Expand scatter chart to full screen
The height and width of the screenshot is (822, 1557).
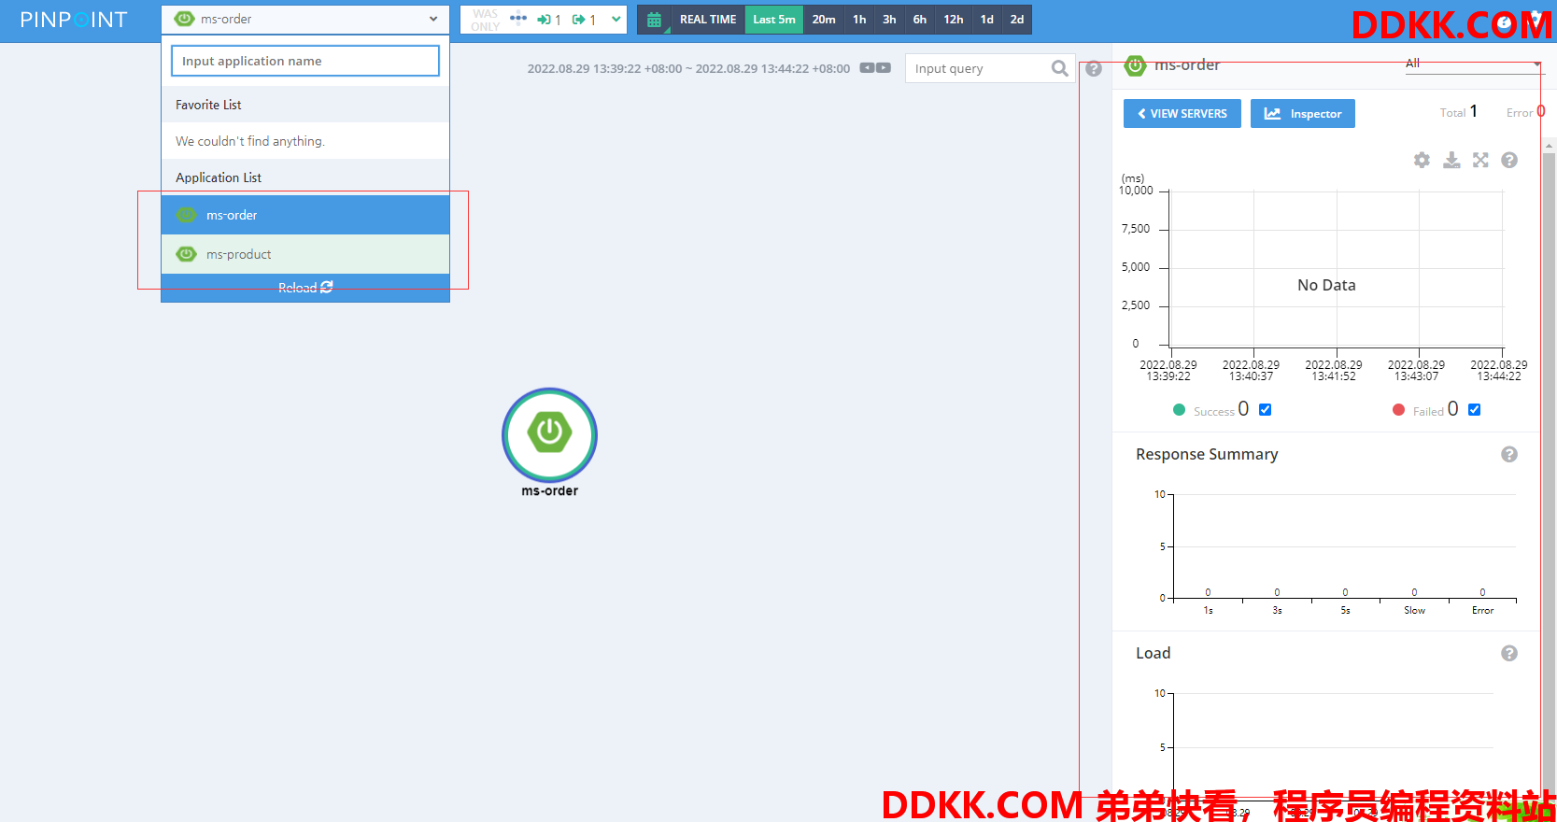[x=1480, y=160]
